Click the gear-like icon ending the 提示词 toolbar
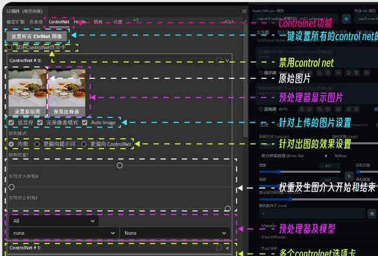378x256 pixels. [366, 73]
